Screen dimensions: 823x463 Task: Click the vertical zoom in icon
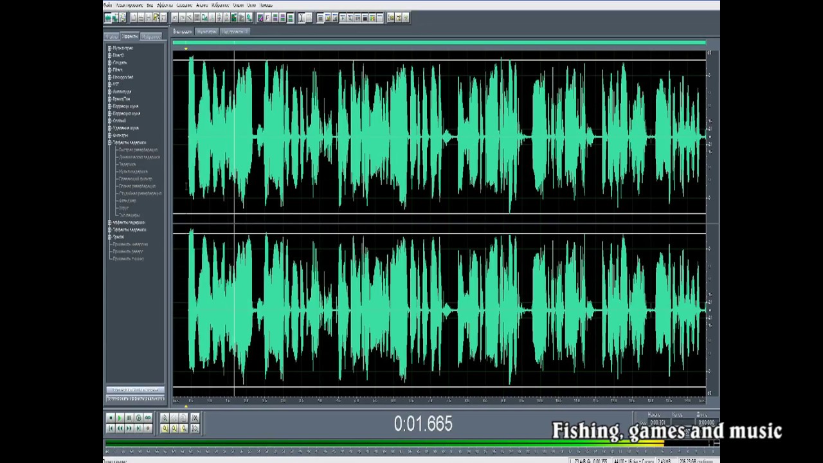pyautogui.click(x=195, y=418)
